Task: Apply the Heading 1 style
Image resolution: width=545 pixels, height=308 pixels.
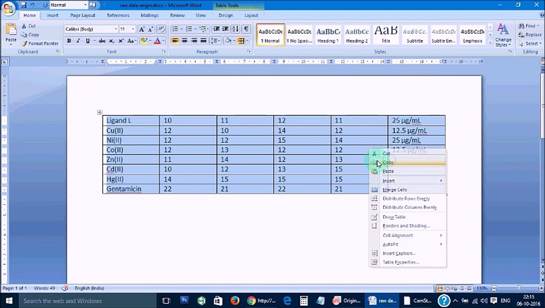Action: 328,35
